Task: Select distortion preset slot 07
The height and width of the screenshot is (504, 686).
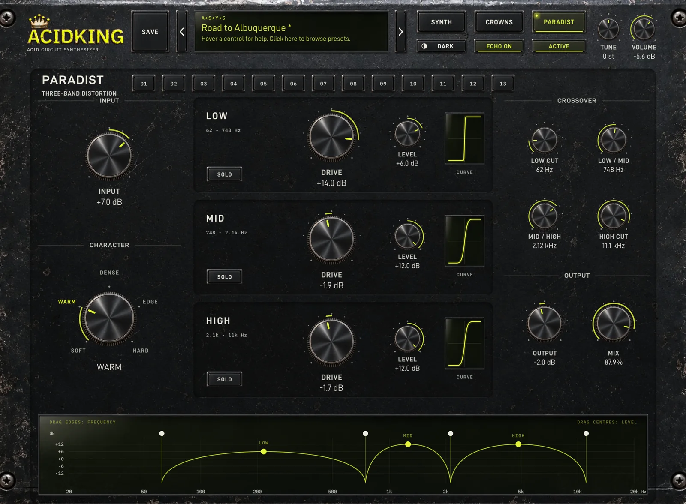Action: coord(323,84)
